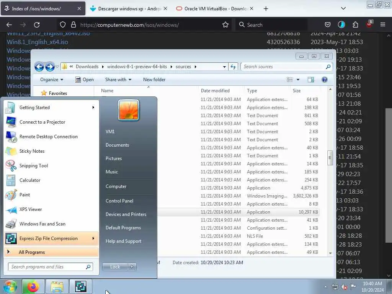Expand Getting Started submenu arrow
392x294 pixels.
coord(93,108)
